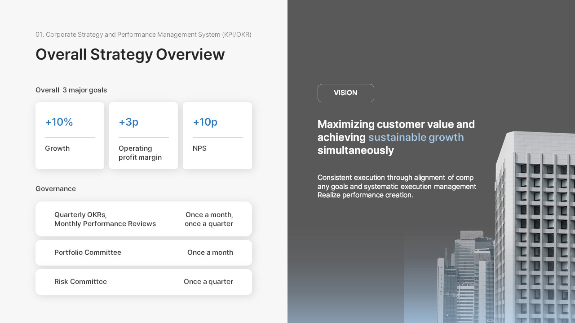
Task: Click the blue "+10%" figure
Action: [x=59, y=122]
